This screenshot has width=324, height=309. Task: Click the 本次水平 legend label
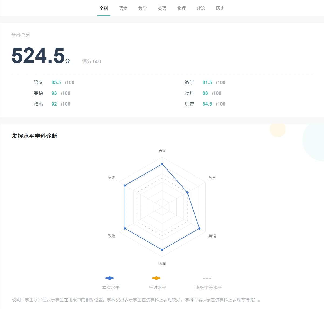coord(111,287)
